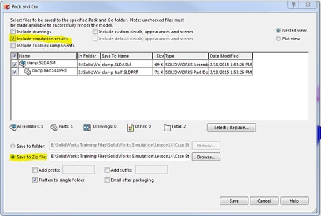
Task: Click the 69 K size cell
Action: (158, 64)
